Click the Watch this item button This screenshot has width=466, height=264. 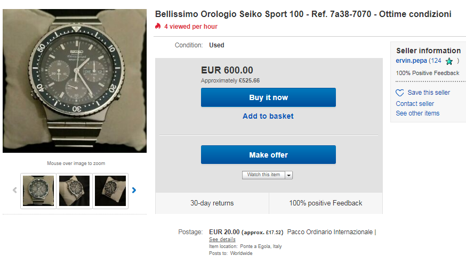263,175
